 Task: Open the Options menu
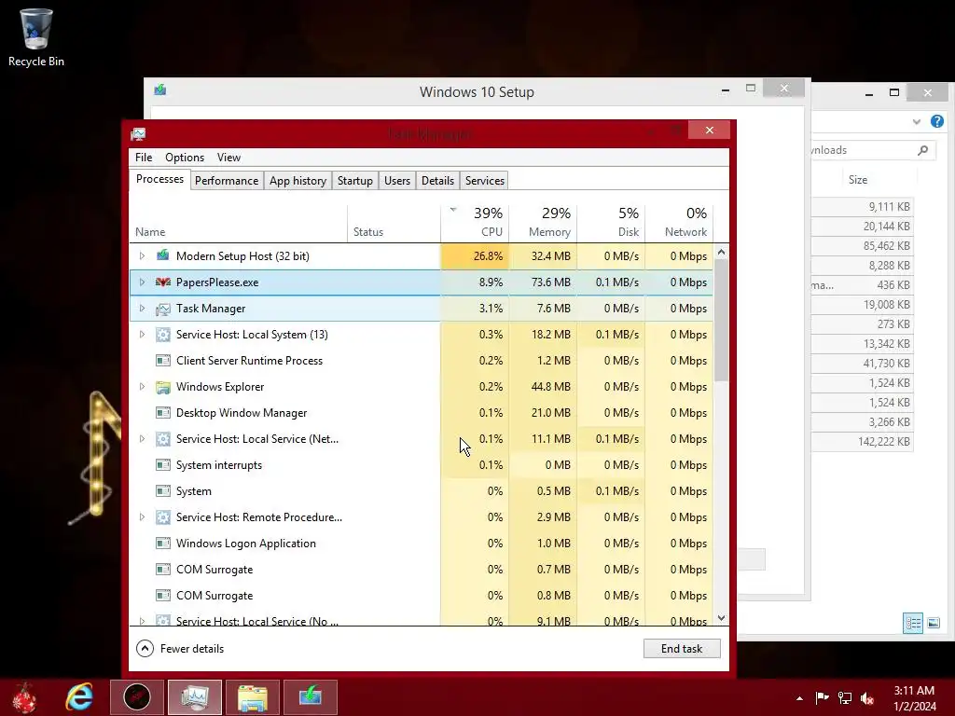(x=185, y=157)
